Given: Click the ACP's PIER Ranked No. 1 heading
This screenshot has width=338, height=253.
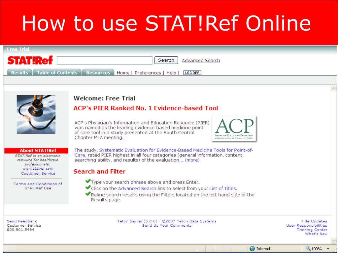Looking at the screenshot, I should point(146,108).
